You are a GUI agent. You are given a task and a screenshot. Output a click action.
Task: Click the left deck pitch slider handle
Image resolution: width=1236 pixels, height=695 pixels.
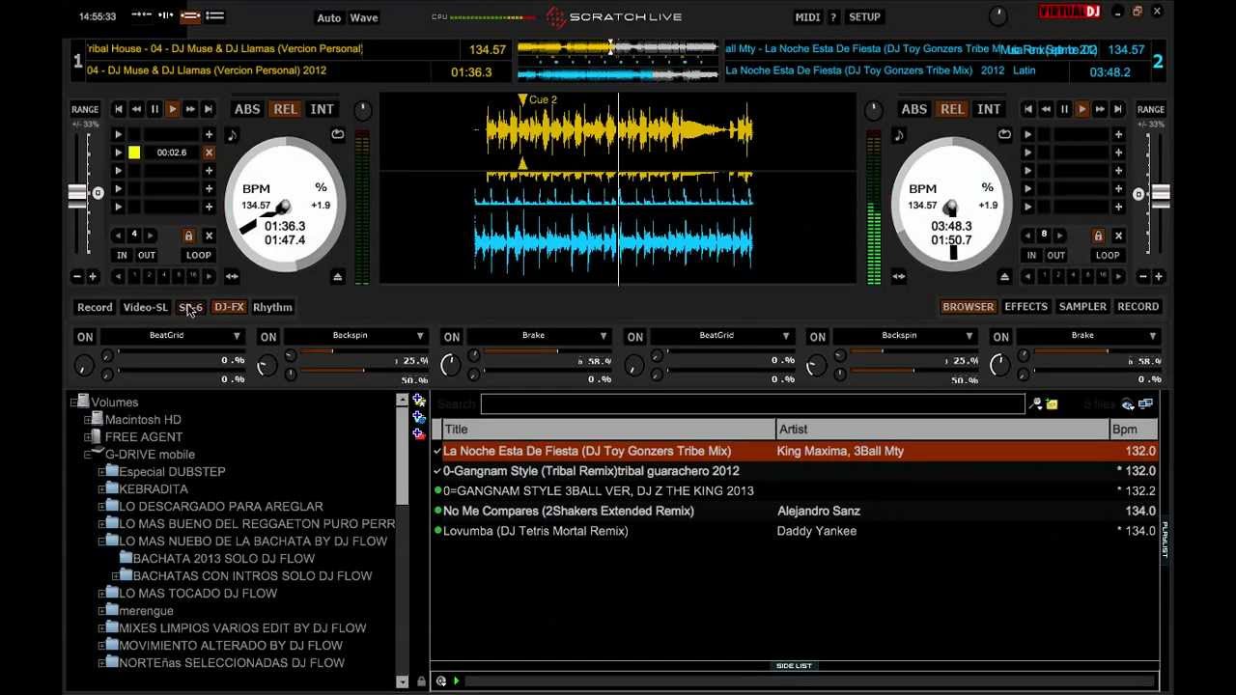tap(77, 194)
